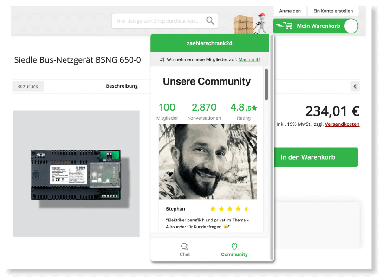Screen dimensions: 383x280
Task: Open Ein Konto erstellen link
Action: point(333,11)
